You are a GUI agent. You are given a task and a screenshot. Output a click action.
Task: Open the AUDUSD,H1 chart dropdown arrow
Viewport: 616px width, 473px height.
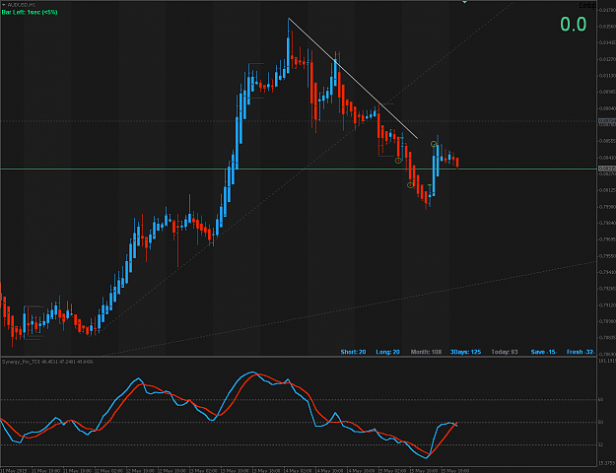point(4,5)
